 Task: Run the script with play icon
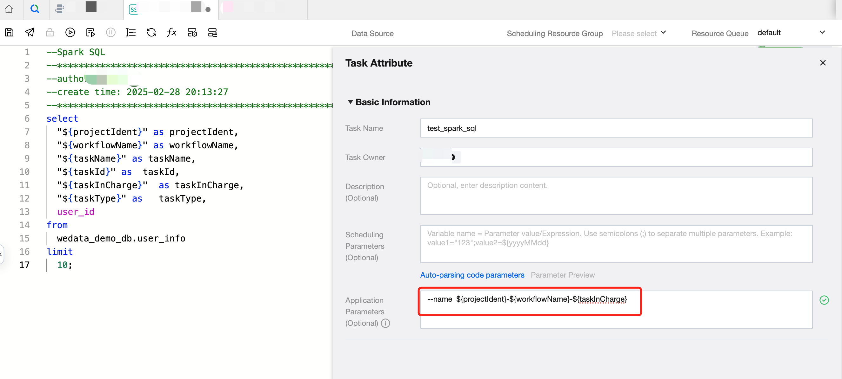(x=70, y=32)
